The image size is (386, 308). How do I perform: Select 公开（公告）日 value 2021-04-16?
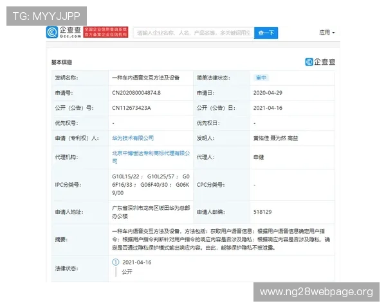[x=268, y=108]
